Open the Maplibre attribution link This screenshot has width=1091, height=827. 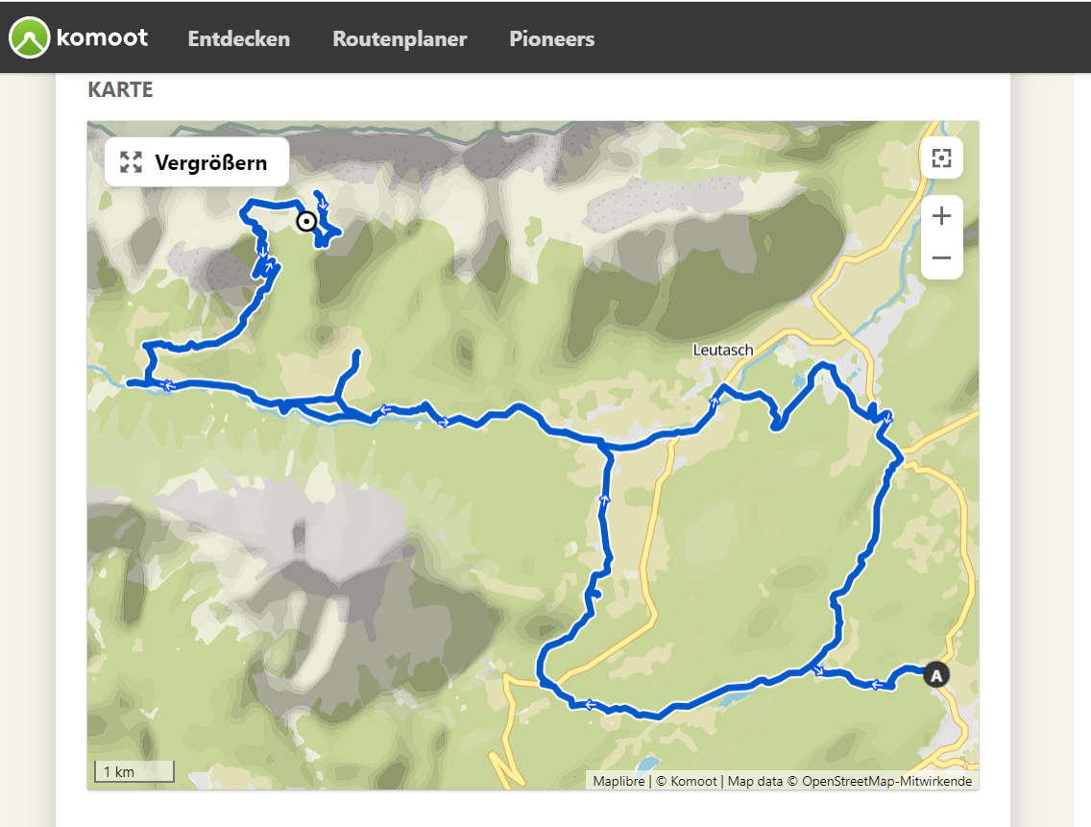pos(618,781)
